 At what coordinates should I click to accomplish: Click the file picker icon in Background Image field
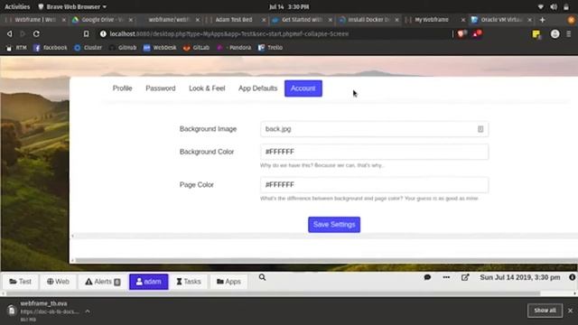click(480, 129)
